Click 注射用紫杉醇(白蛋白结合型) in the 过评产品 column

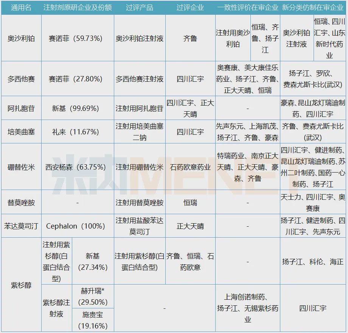140,261
